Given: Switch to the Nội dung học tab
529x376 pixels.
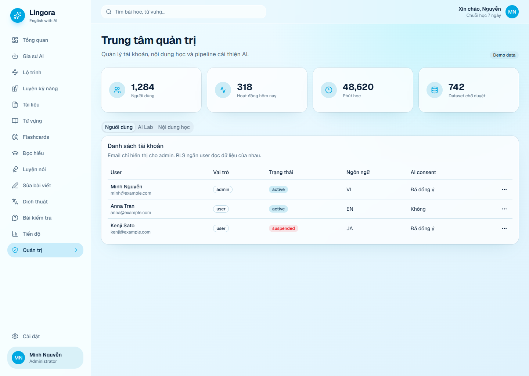Looking at the screenshot, I should click(x=174, y=127).
